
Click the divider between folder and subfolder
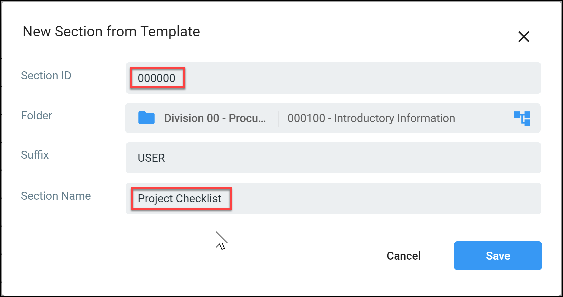click(x=278, y=119)
